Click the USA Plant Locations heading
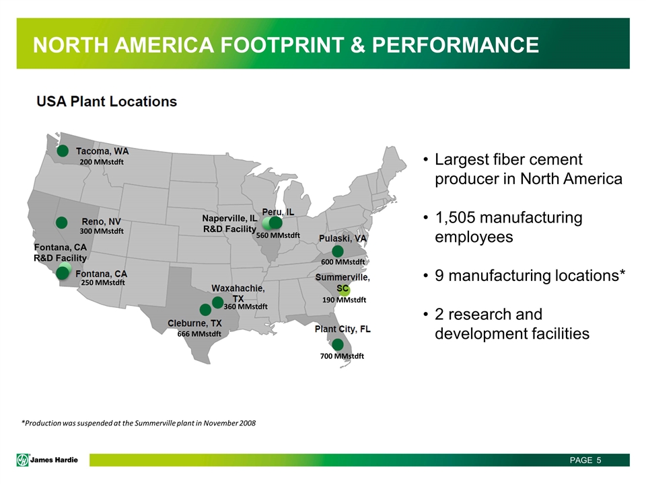 106,102
